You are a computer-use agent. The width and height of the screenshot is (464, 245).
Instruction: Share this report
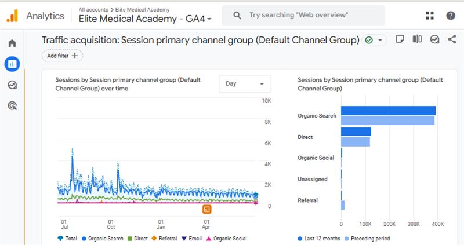click(x=452, y=39)
